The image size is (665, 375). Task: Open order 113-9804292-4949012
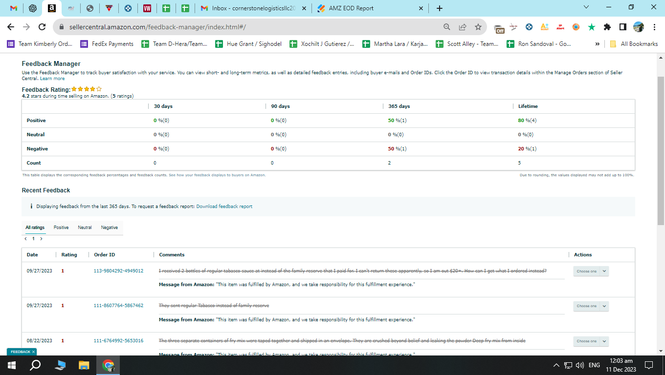tap(118, 271)
